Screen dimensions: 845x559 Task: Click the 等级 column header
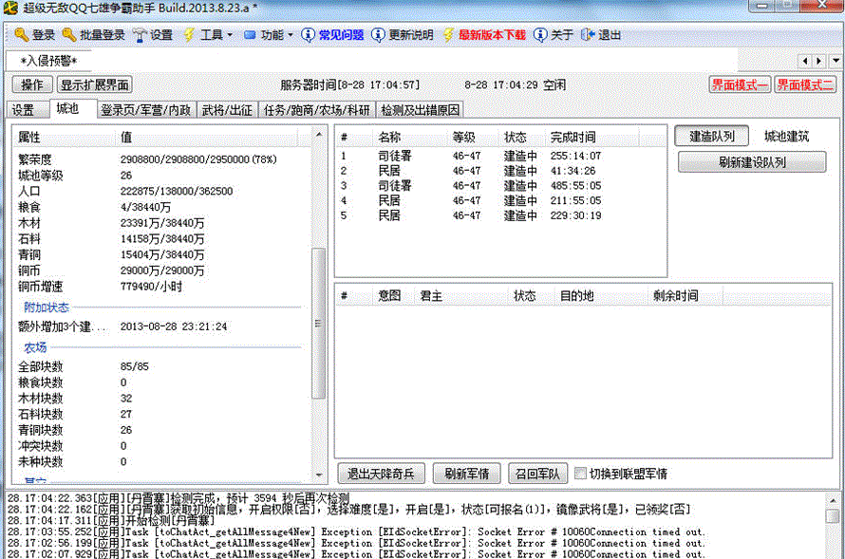click(x=473, y=138)
